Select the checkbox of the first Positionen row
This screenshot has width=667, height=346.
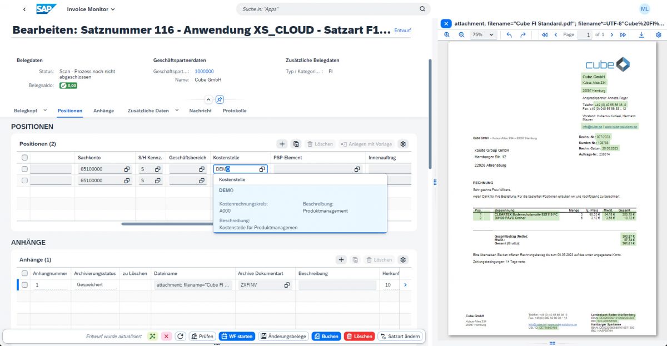pos(23,169)
